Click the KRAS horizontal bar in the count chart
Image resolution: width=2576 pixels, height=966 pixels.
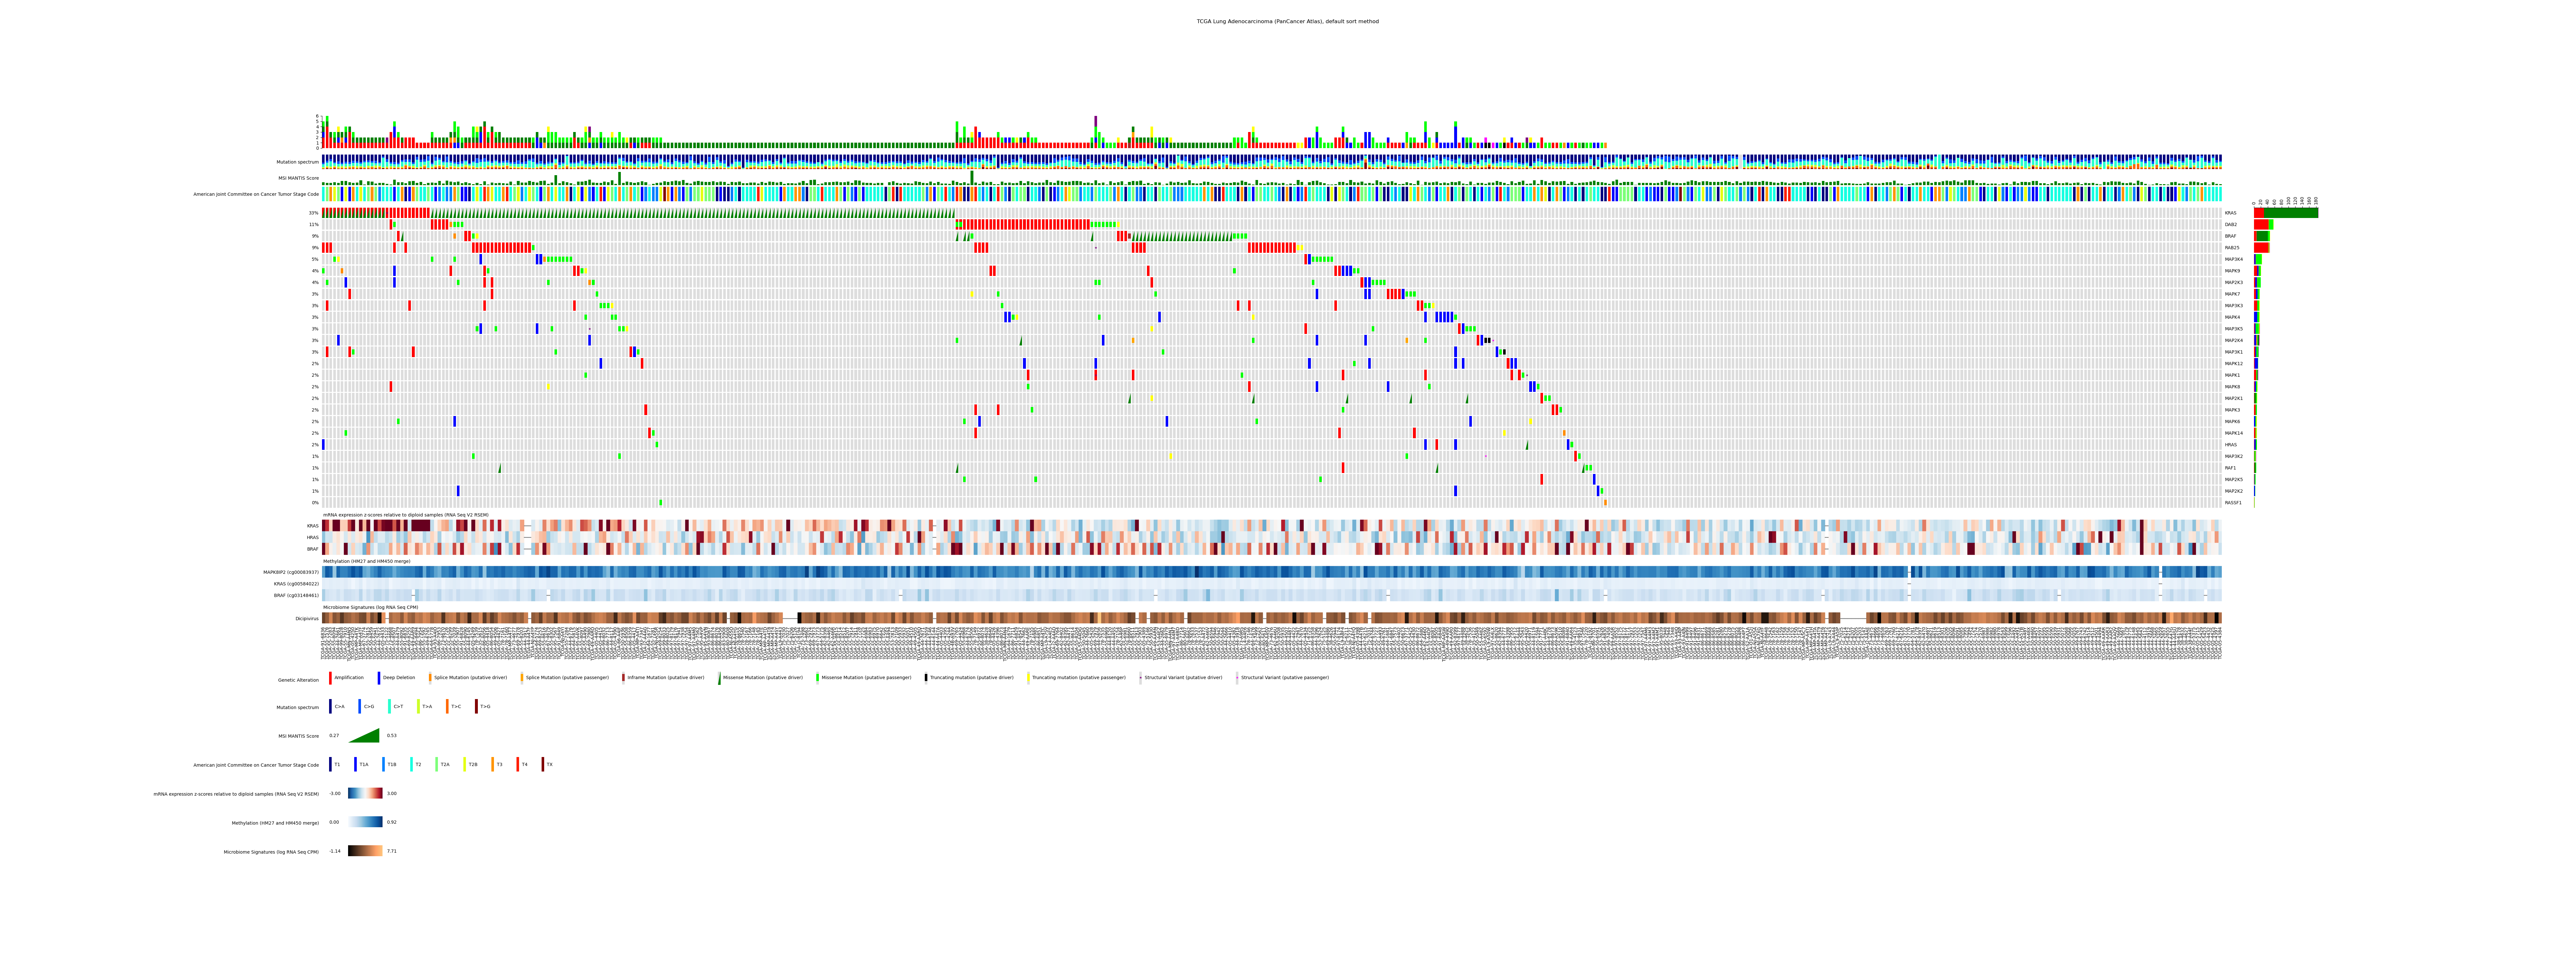click(2286, 213)
